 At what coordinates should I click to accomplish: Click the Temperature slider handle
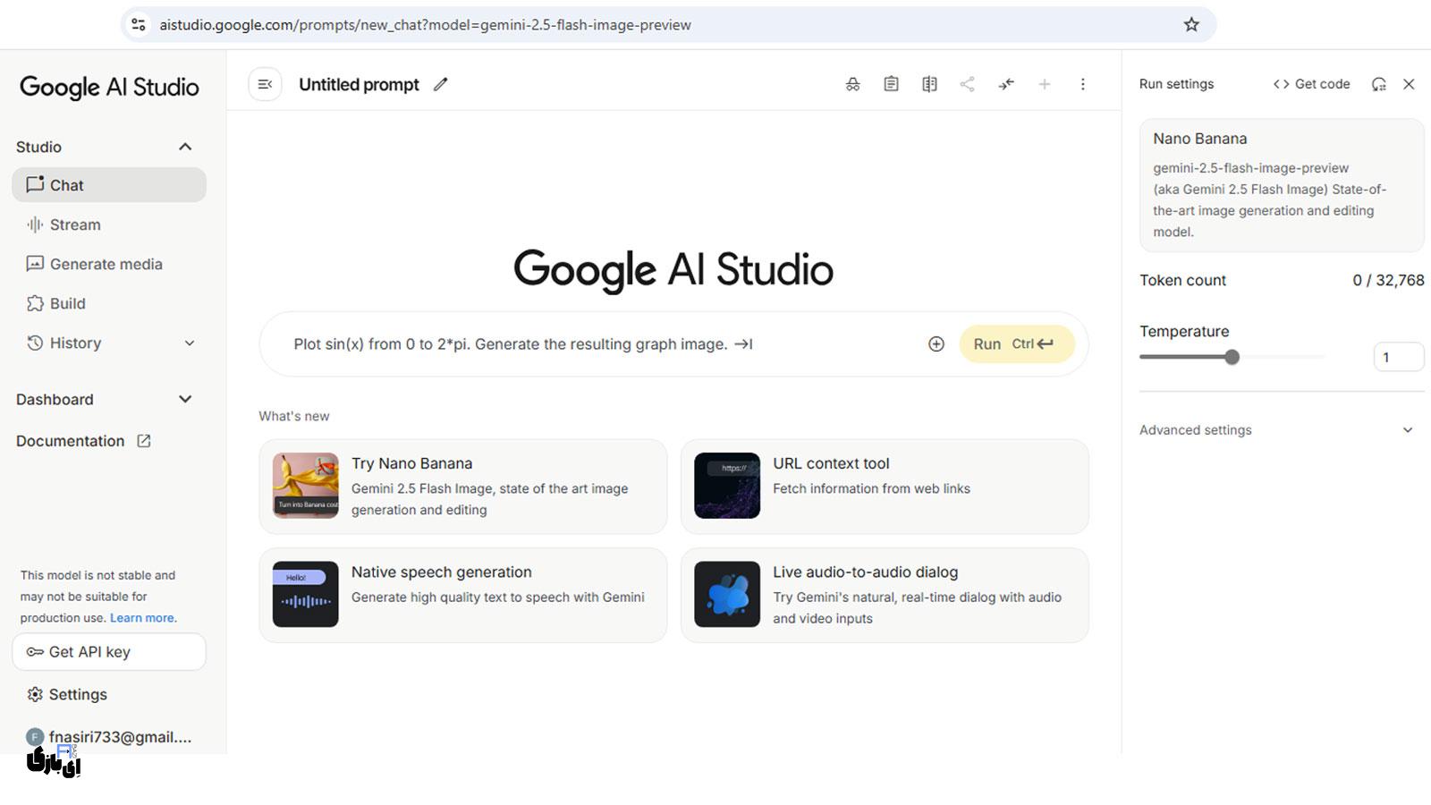point(1232,358)
